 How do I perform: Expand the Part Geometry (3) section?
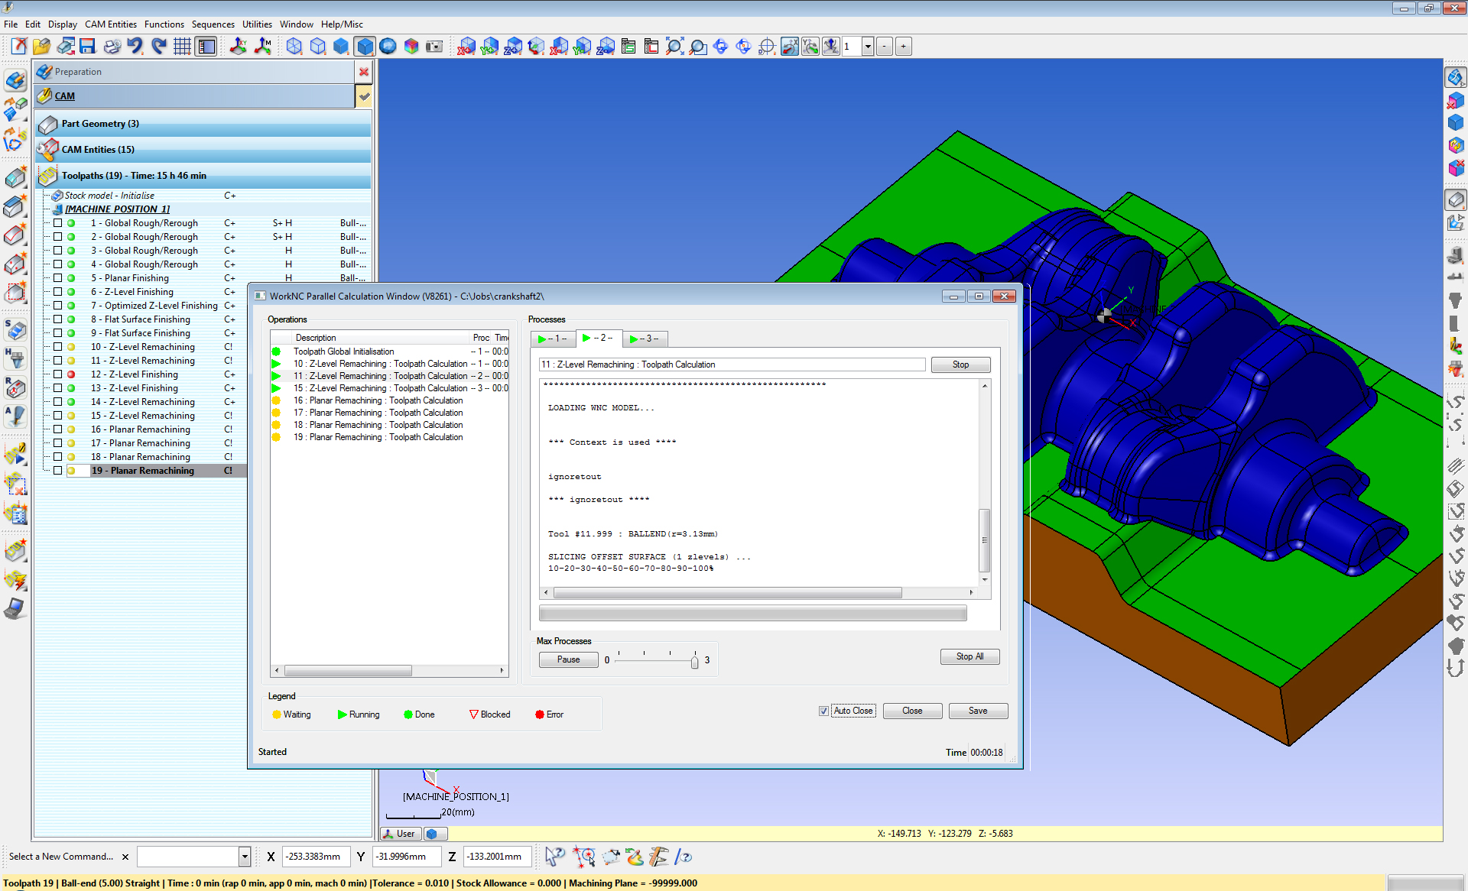point(100,124)
